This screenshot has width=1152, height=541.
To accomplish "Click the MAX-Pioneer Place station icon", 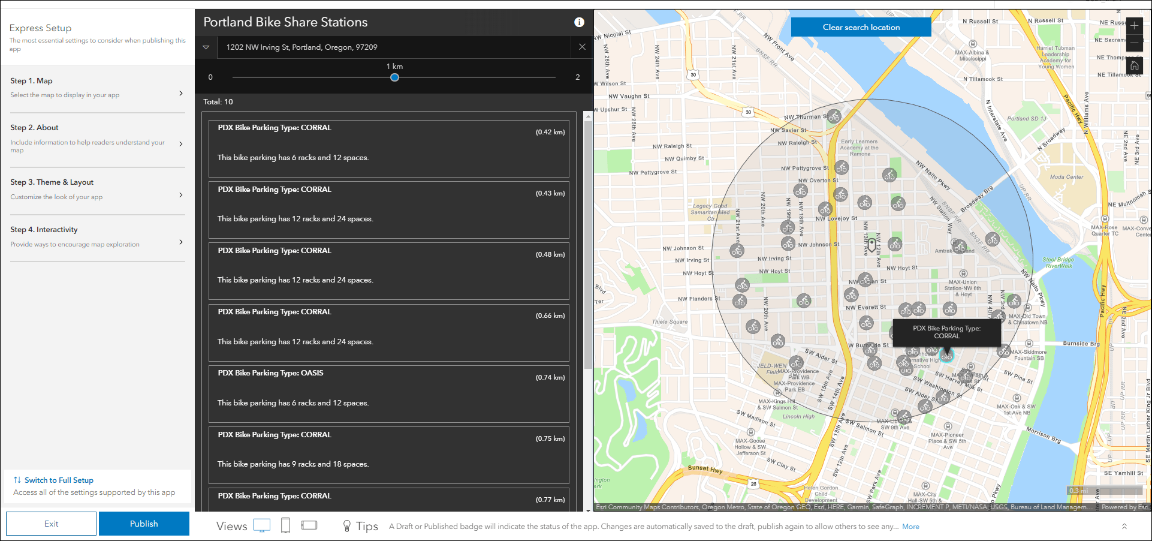I will [x=946, y=426].
